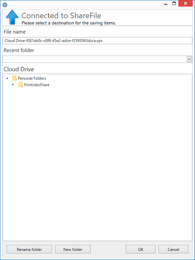Screen dimensions: 195x260
Task: Expand the PrintJobsShare folder node
Action: click(13, 85)
